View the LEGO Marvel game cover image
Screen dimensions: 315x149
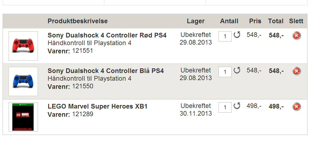[23, 117]
